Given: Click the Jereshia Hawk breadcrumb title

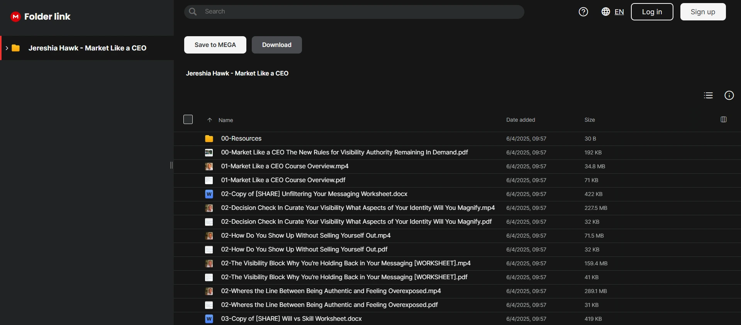Looking at the screenshot, I should coord(237,73).
